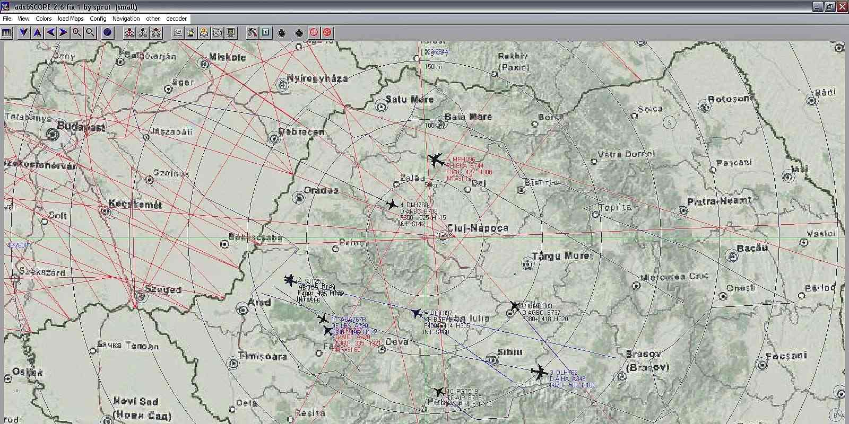849x424 pixels.
Task: Move map right with right arrow
Action: tap(63, 33)
